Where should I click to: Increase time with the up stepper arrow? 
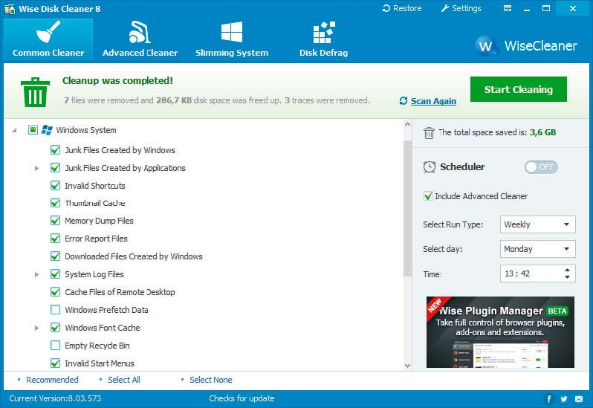[567, 270]
